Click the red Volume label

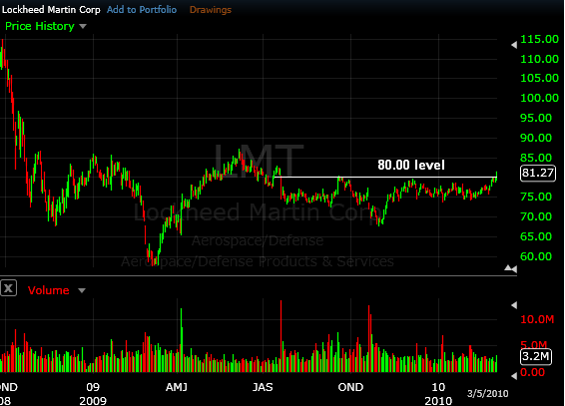48,290
